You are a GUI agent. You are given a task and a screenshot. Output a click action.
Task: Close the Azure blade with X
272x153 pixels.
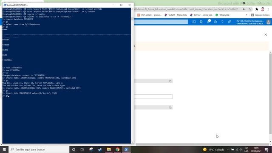coord(266,35)
